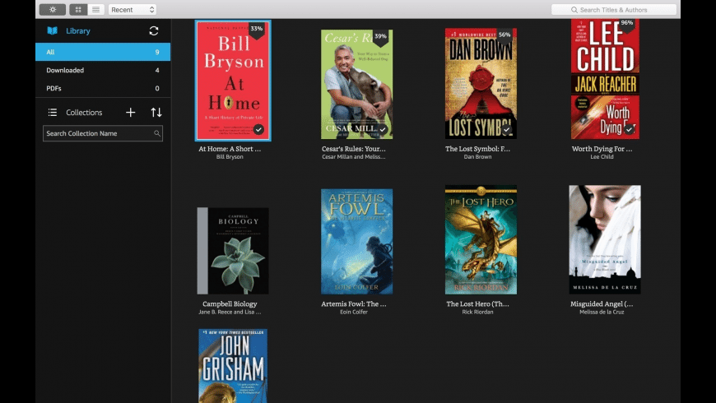This screenshot has width=716, height=403.
Task: Select the Downloaded filter
Action: click(x=103, y=70)
